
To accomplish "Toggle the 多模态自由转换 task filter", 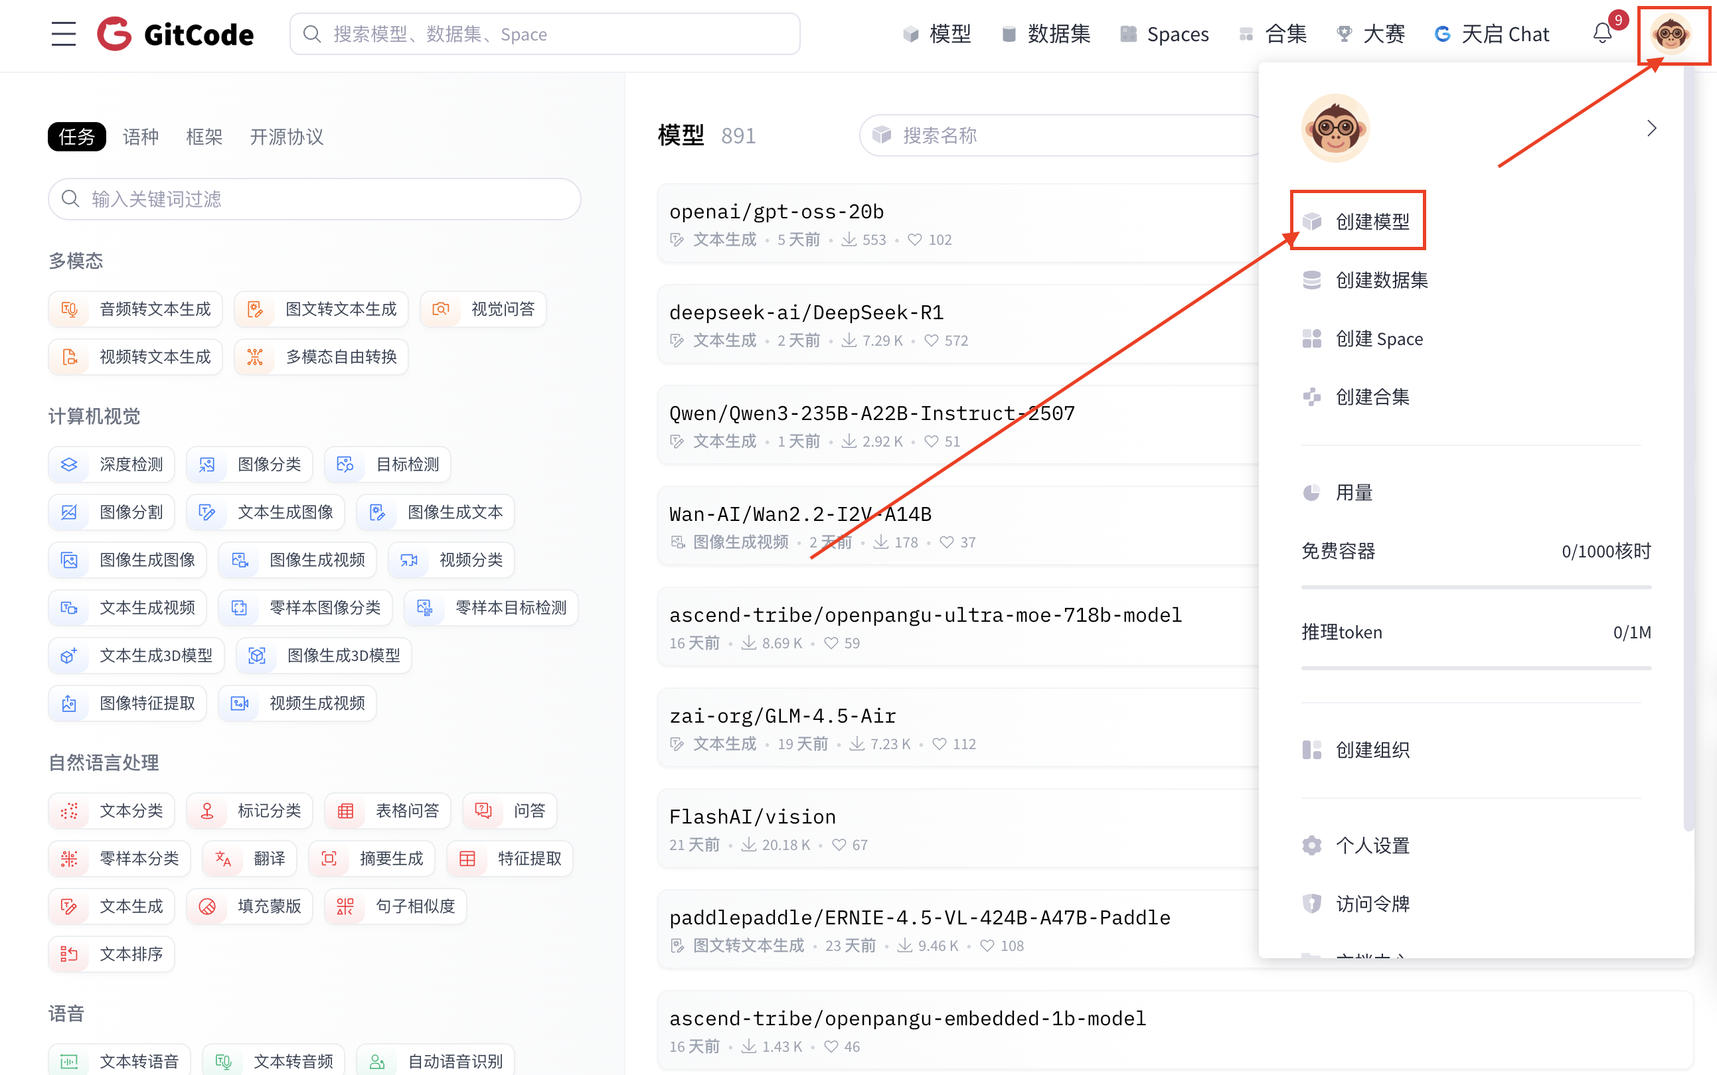I will [x=321, y=357].
